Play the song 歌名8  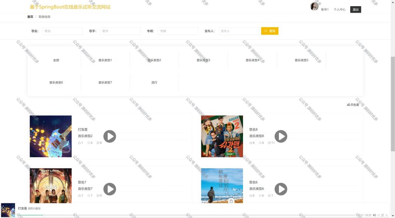coord(281,136)
